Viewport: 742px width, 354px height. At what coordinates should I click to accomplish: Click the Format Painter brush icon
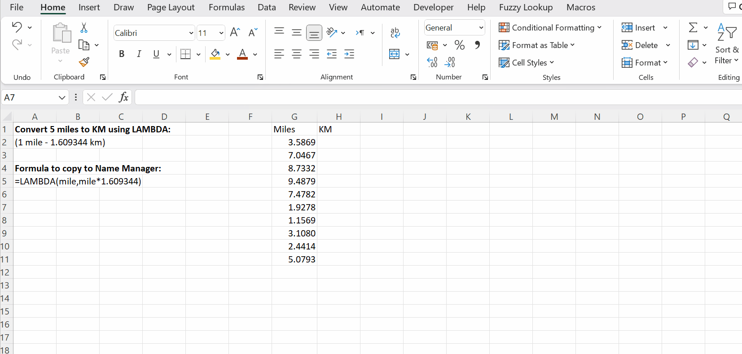pos(84,62)
